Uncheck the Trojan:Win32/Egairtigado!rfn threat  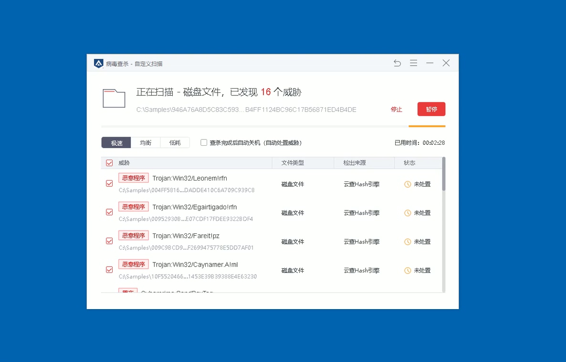click(109, 212)
